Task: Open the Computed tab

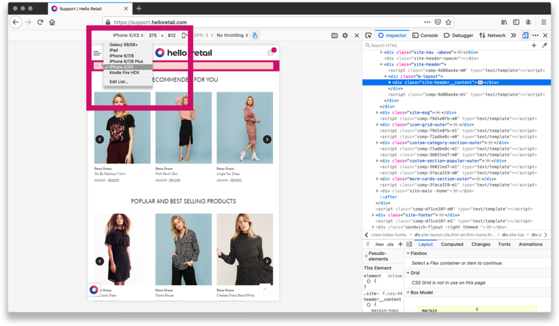Action: [452, 244]
